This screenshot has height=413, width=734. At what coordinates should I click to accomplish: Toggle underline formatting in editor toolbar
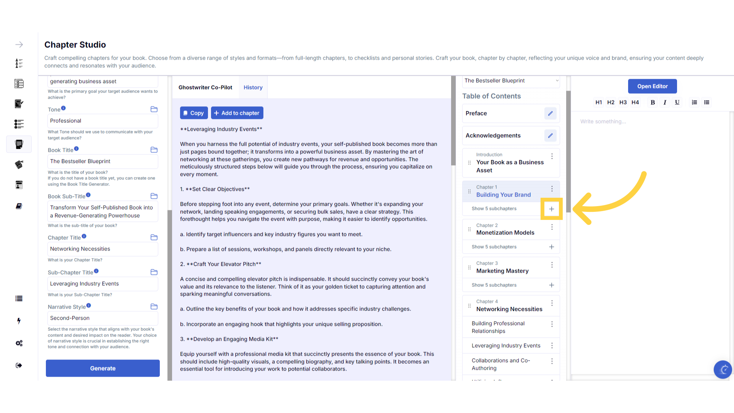[677, 102]
